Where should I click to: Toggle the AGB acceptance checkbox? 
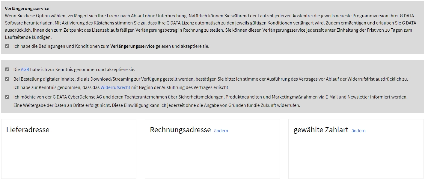click(x=7, y=70)
